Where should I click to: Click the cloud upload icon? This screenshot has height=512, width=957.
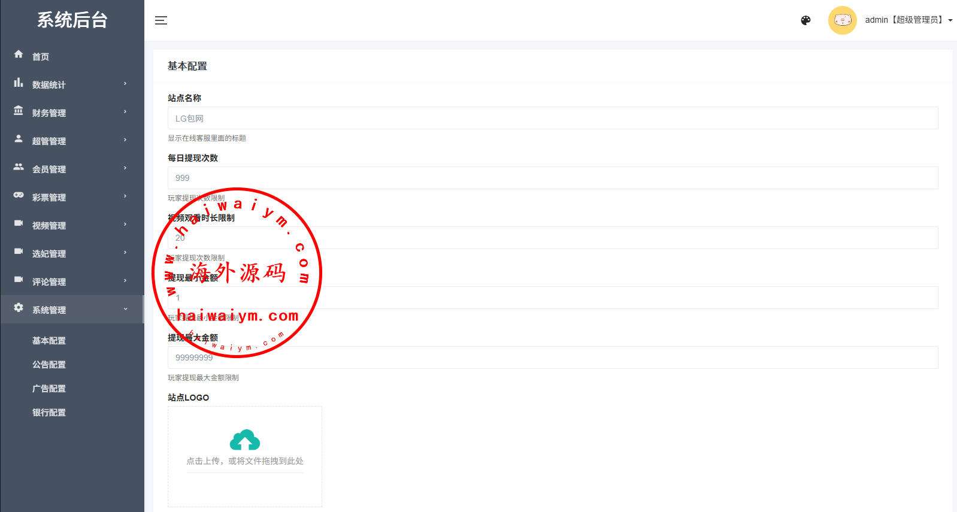(245, 440)
